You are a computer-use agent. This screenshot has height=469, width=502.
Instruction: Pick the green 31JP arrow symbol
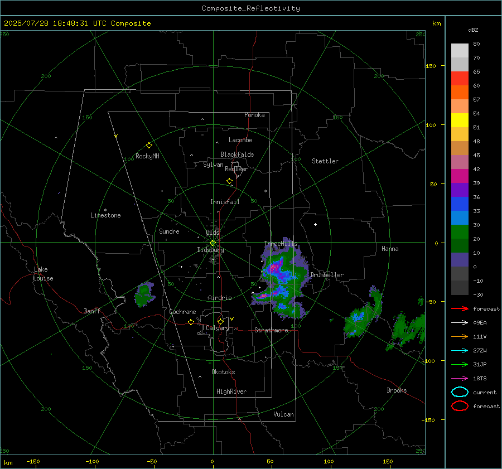460,364
